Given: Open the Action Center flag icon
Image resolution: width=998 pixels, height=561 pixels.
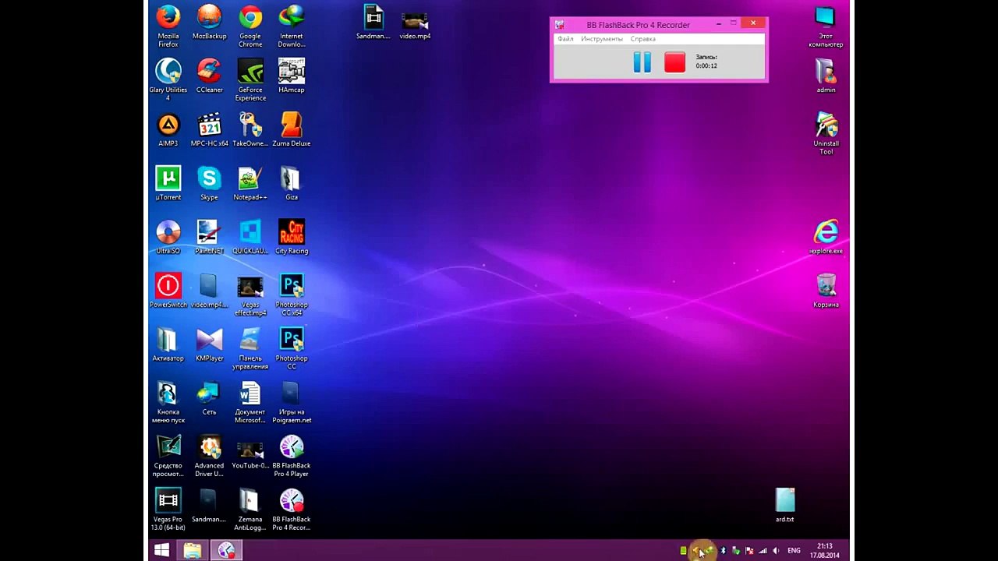Looking at the screenshot, I should pyautogui.click(x=749, y=551).
